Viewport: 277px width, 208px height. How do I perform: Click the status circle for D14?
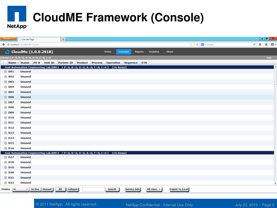pyautogui.click(x=5, y=138)
